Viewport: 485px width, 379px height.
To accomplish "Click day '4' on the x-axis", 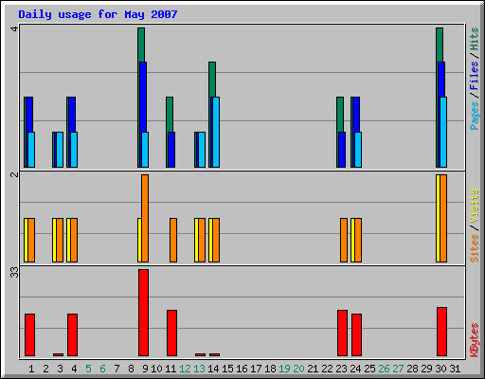I will 74,369.
